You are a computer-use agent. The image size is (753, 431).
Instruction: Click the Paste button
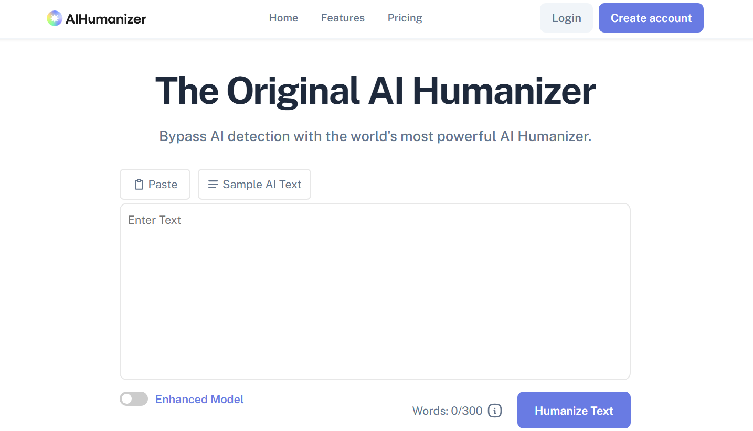155,184
